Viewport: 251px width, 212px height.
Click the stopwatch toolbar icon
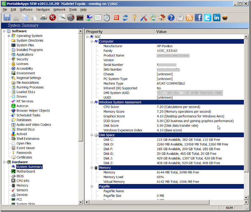click(107, 18)
